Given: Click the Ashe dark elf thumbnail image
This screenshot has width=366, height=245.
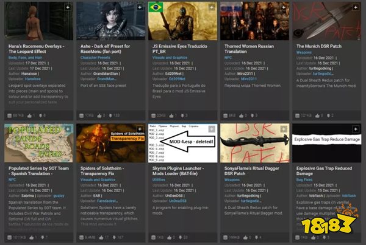Looking at the screenshot, I should (x=110, y=21).
